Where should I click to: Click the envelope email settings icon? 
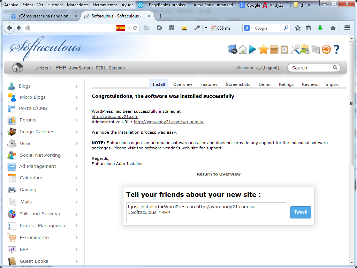[316, 50]
